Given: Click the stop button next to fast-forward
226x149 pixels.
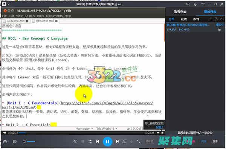Looking at the screenshot, I should tap(162, 133).
